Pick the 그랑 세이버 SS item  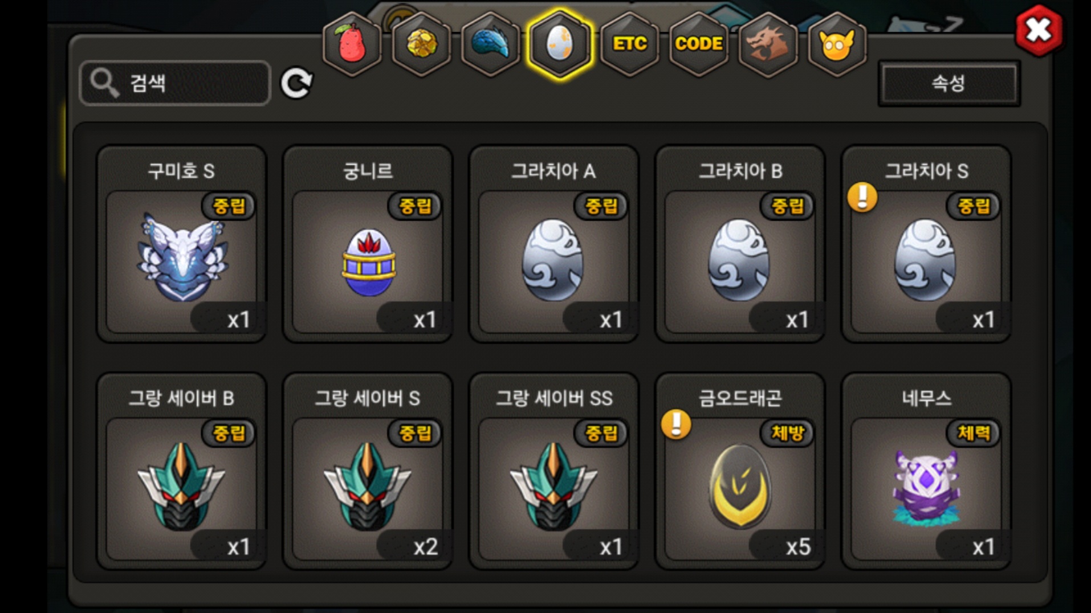553,472
